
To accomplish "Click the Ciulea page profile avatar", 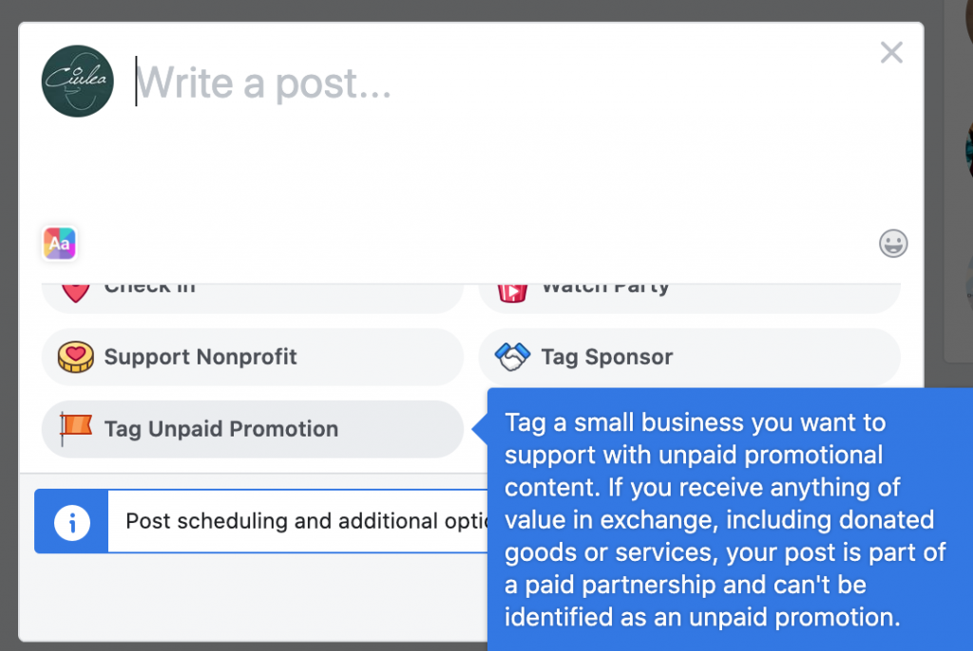I will [78, 82].
